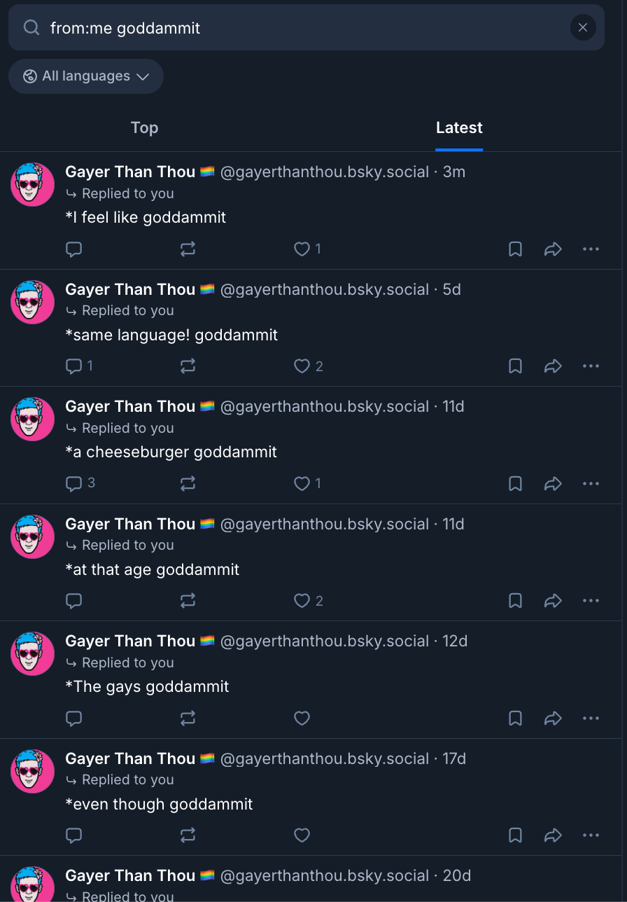Share the '*a cheeseburger goddammit' post

coord(553,483)
